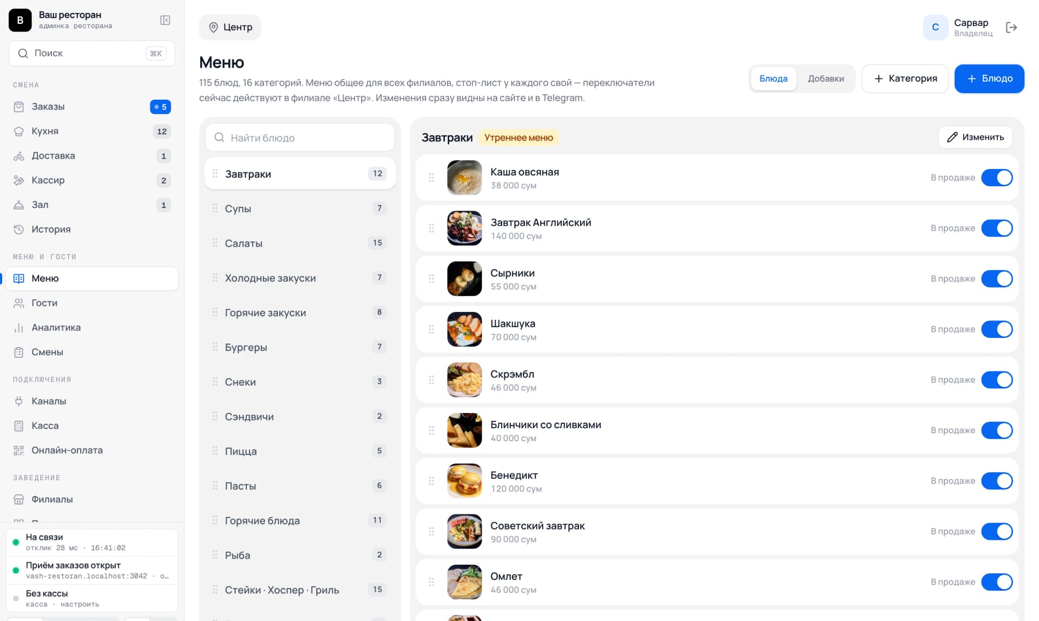The height and width of the screenshot is (621, 1039).
Task: Switch to the Добавки tab
Action: tap(826, 79)
